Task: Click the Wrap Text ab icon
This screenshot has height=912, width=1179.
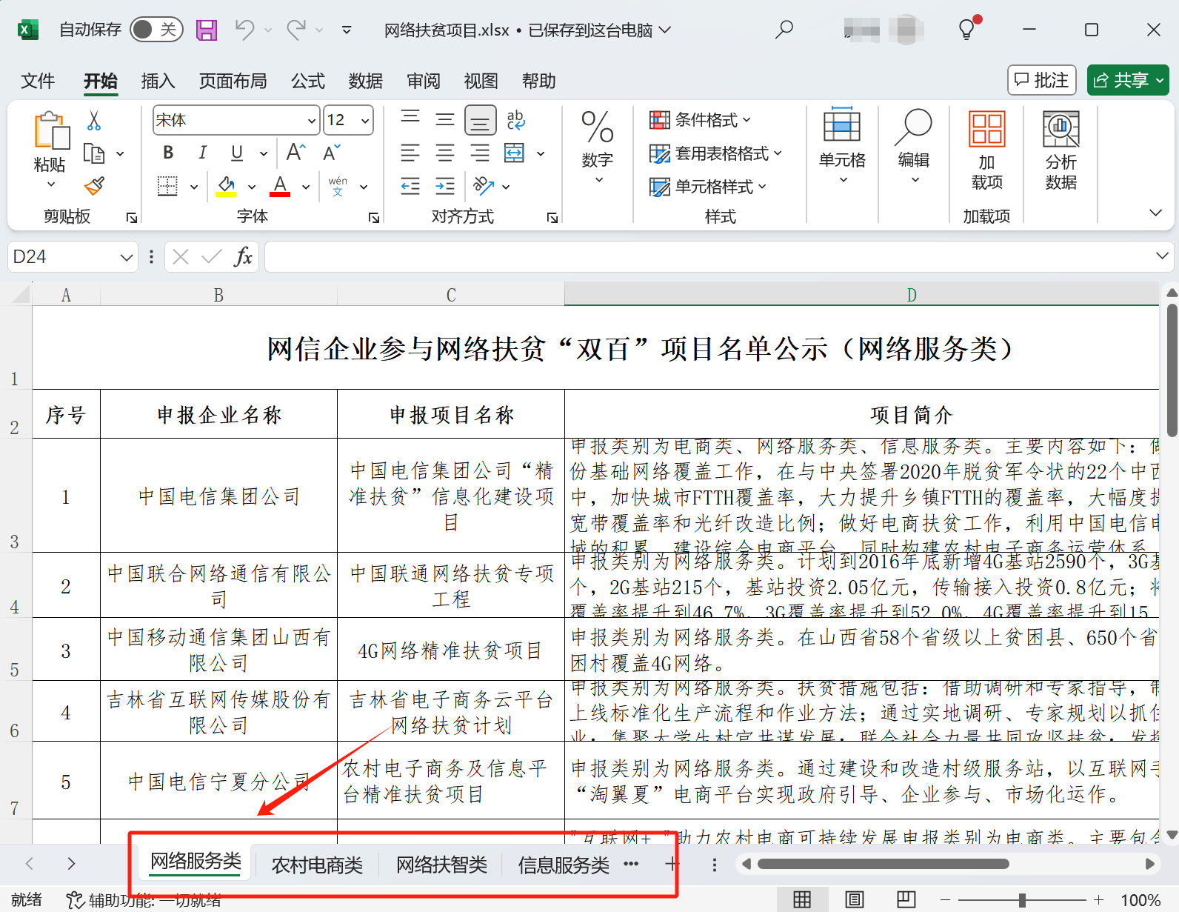Action: pyautogui.click(x=515, y=119)
